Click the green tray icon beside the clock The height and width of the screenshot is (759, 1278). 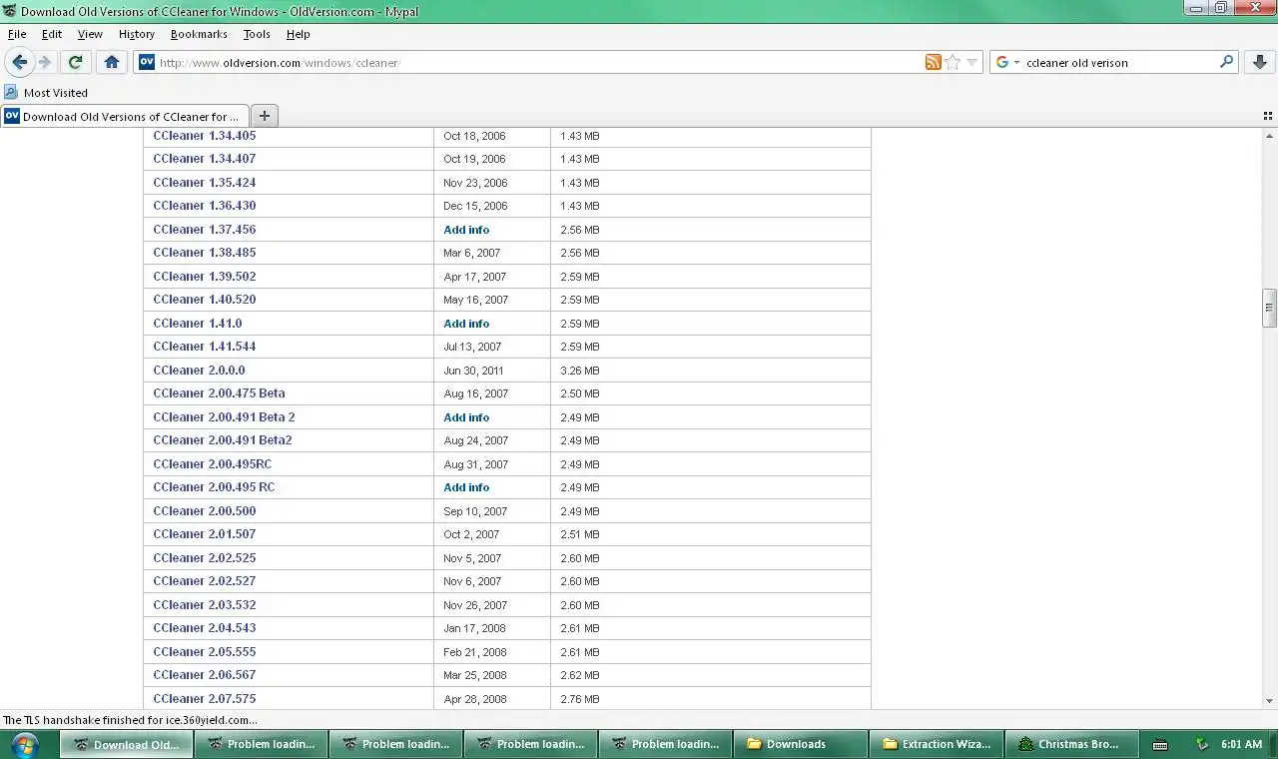click(x=1203, y=744)
